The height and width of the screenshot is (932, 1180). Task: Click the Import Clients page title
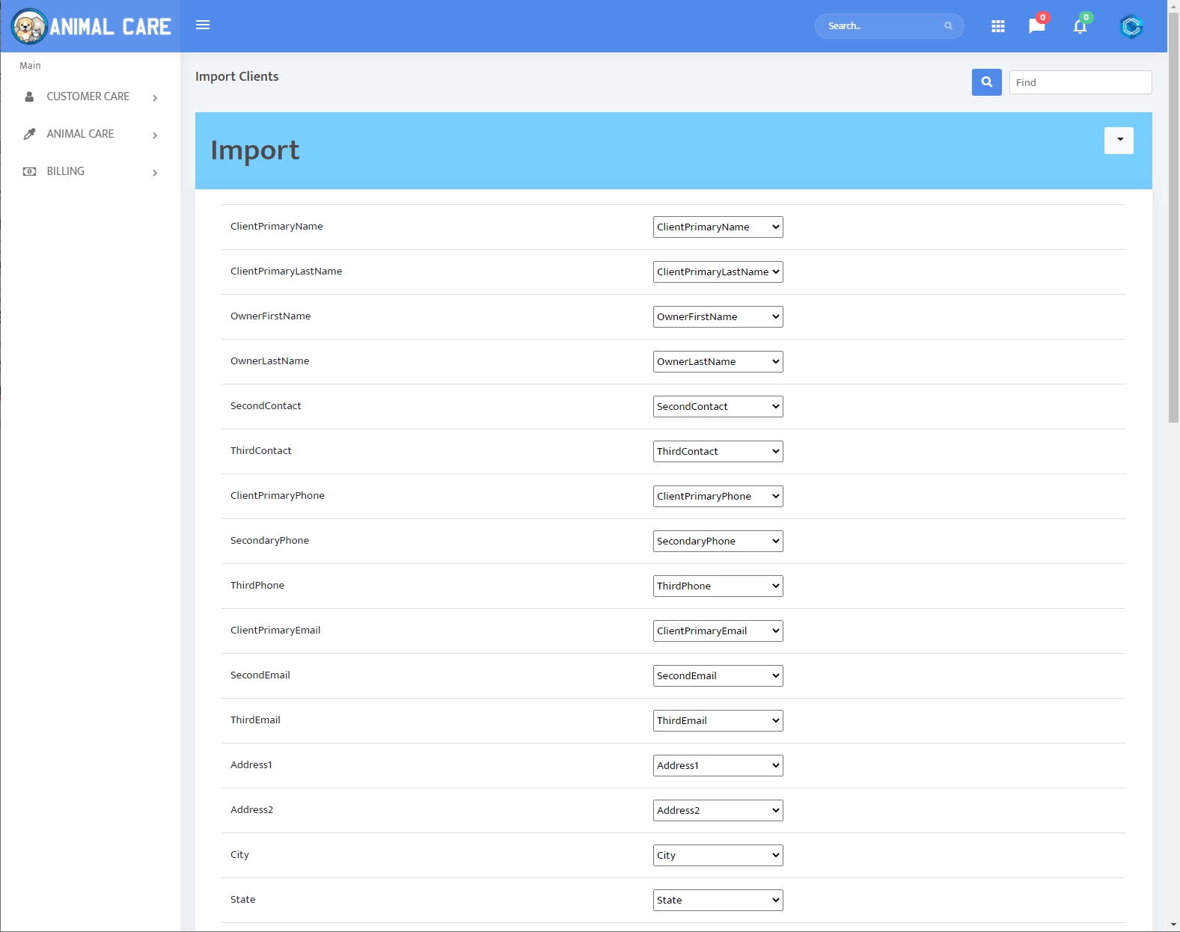[236, 76]
